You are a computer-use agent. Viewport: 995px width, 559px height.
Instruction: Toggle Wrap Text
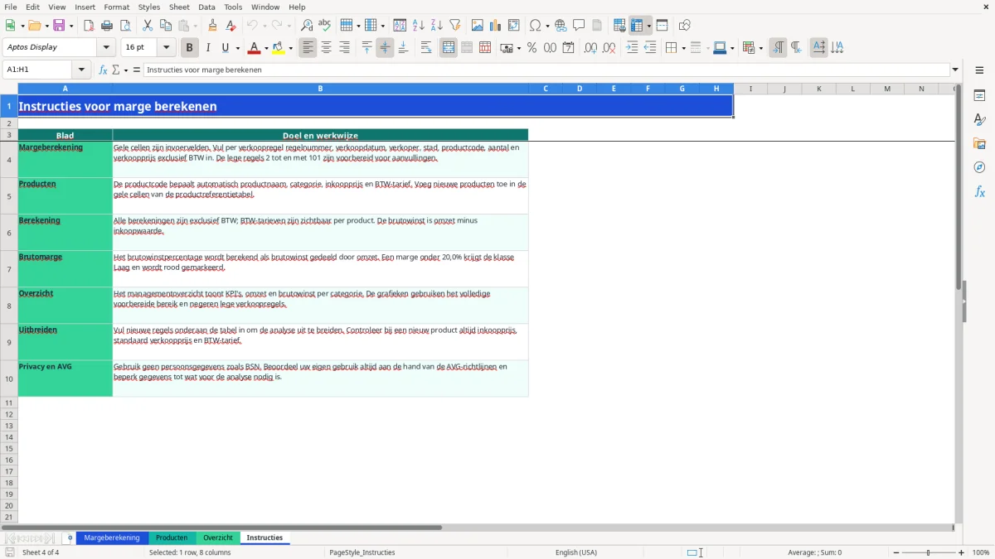click(426, 48)
